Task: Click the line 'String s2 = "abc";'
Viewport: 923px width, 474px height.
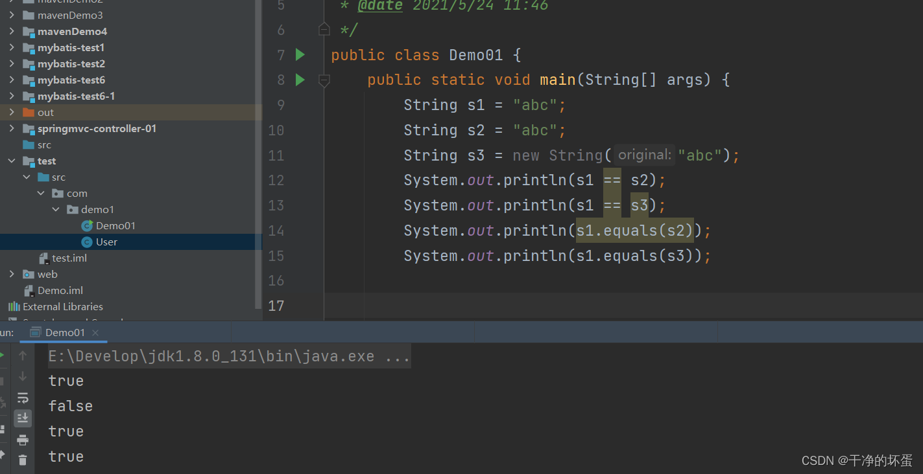Action: pyautogui.click(x=485, y=131)
